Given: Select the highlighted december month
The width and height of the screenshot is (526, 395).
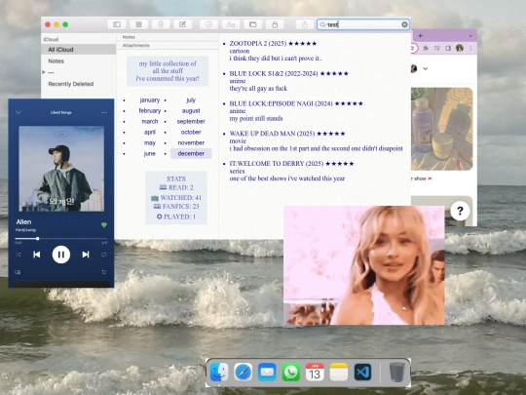Looking at the screenshot, I should [191, 153].
